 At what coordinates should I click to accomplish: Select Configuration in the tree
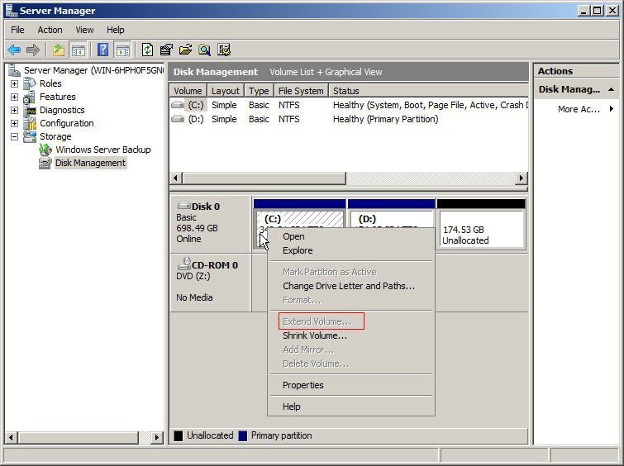[67, 123]
